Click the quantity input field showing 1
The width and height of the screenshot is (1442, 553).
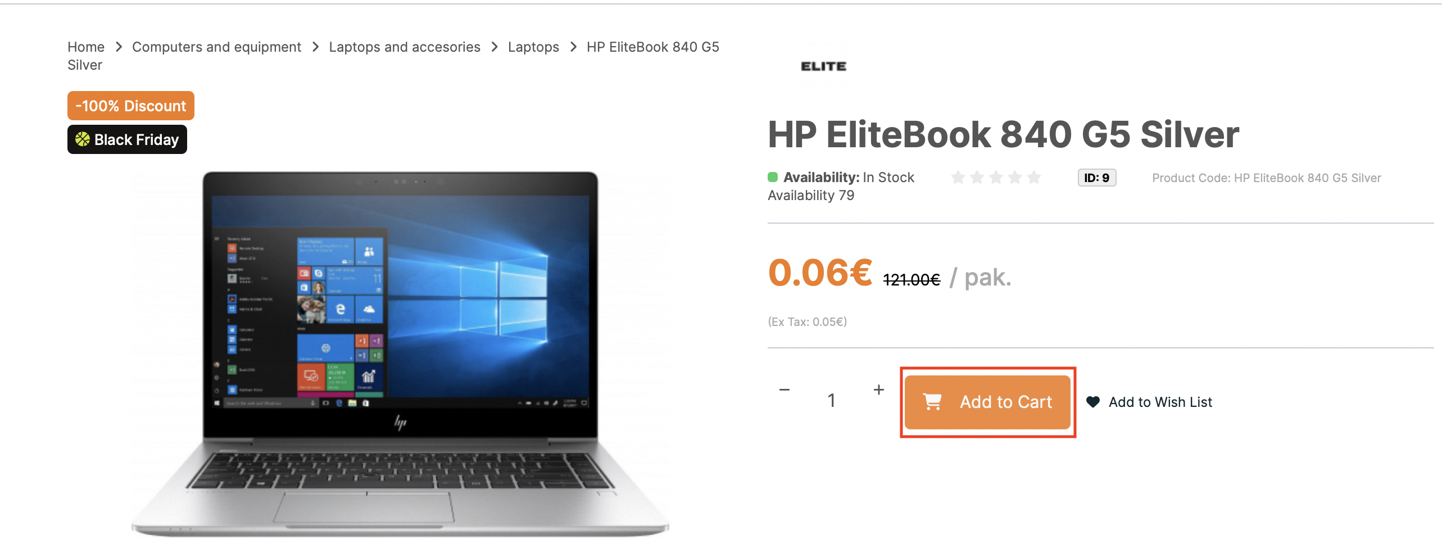click(831, 400)
